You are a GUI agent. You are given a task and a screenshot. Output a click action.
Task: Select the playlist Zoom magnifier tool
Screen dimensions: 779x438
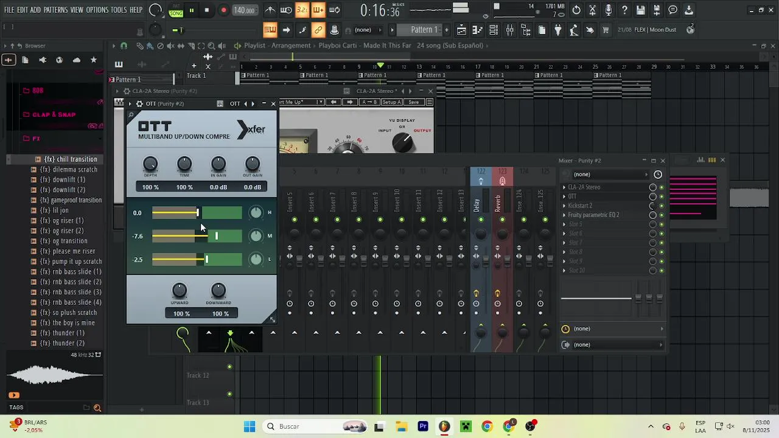(x=211, y=46)
